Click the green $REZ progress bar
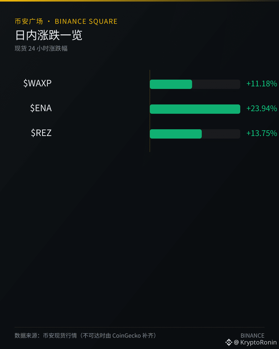Viewport: 279px width, 349px height. (x=176, y=134)
